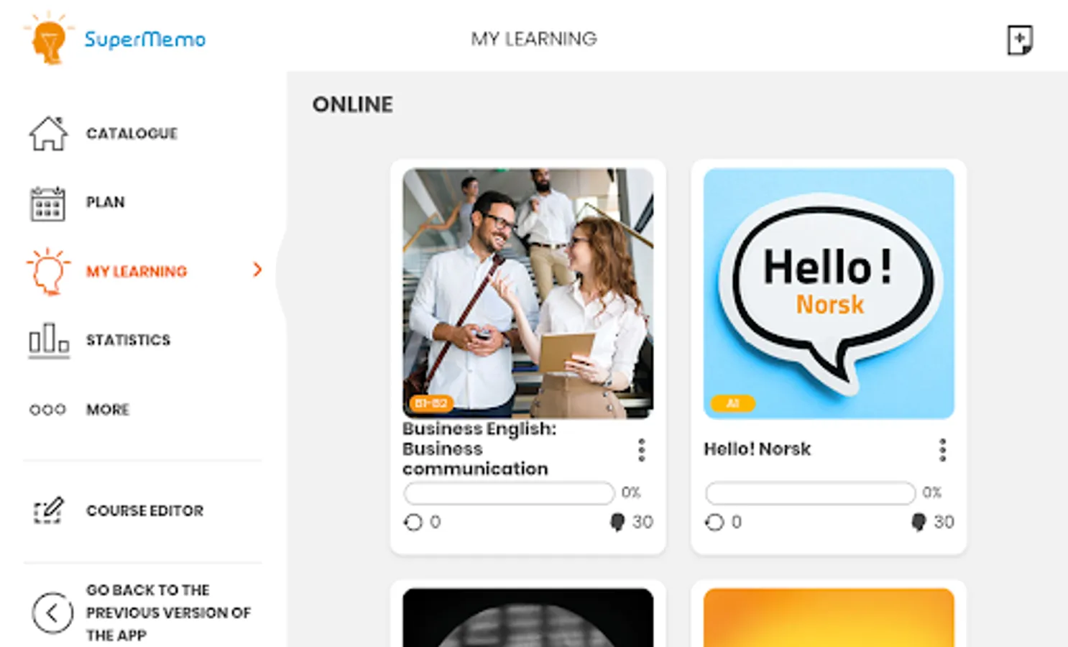The image size is (1068, 647).
Task: Open the Course Editor pencil icon
Action: point(48,510)
